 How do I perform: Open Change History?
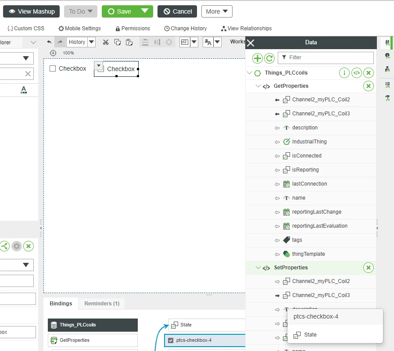click(186, 29)
